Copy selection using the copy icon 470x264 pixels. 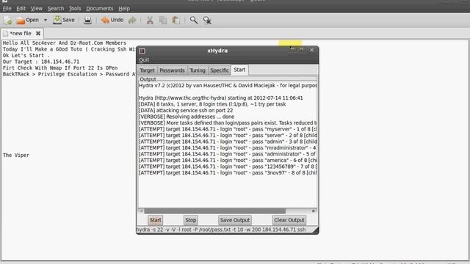click(163, 21)
